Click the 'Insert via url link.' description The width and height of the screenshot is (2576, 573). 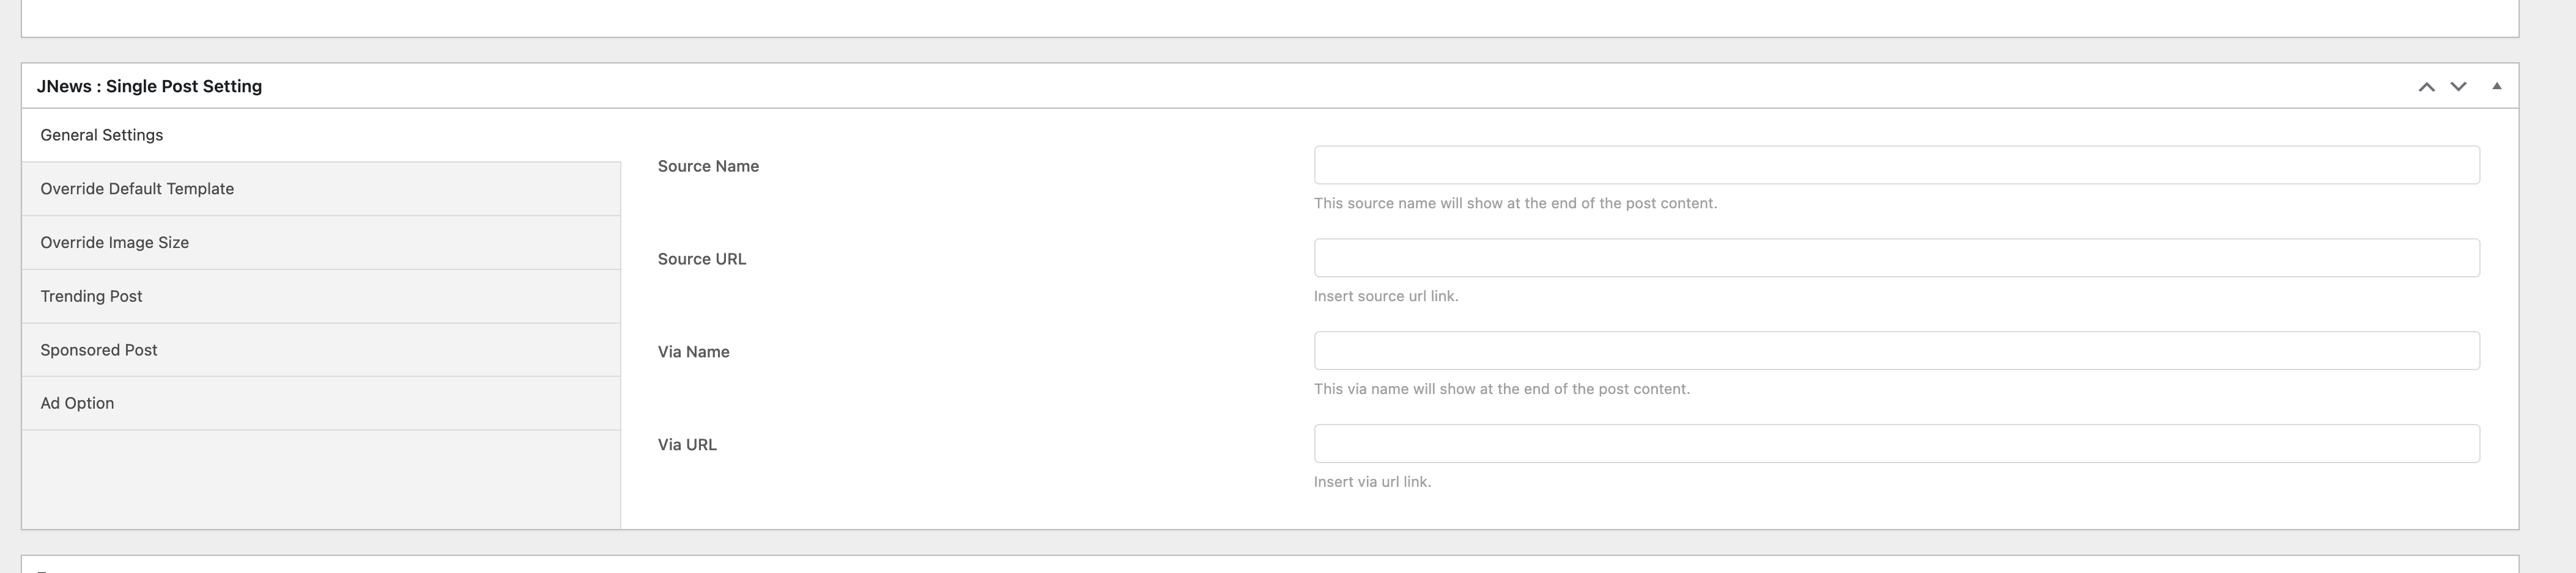click(x=1372, y=482)
